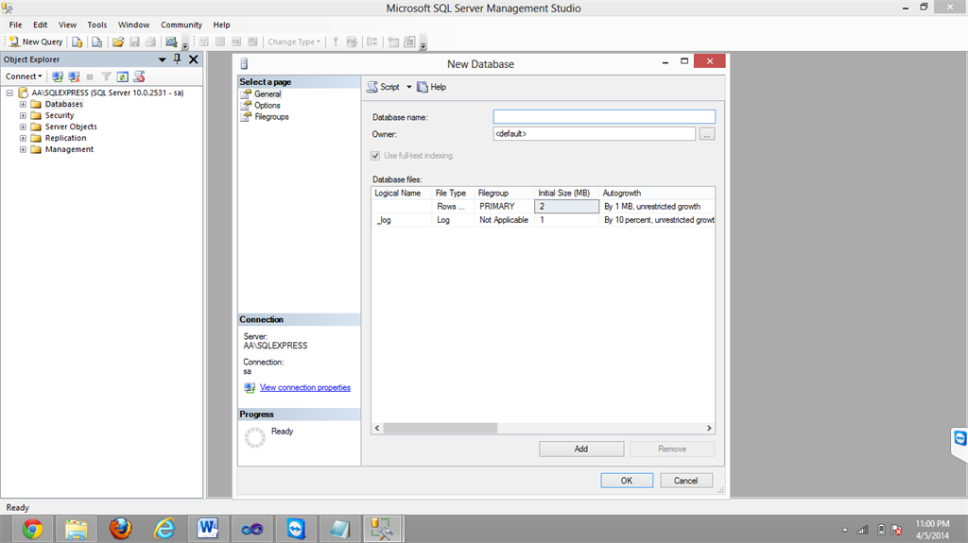The height and width of the screenshot is (543, 968).
Task: Click the Filter funnel icon in Object Explorer
Action: (x=106, y=76)
